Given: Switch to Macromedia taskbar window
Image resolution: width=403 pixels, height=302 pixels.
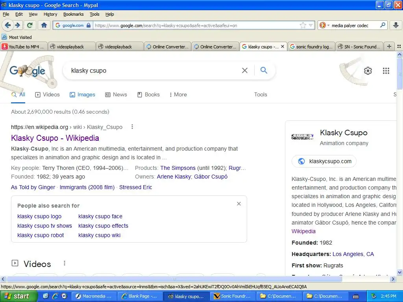Looking at the screenshot, I should 94,296.
